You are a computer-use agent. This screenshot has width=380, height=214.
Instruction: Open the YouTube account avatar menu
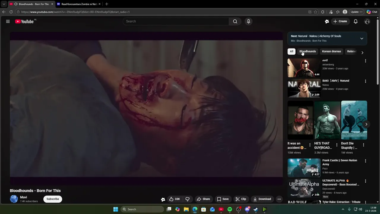pos(367,21)
